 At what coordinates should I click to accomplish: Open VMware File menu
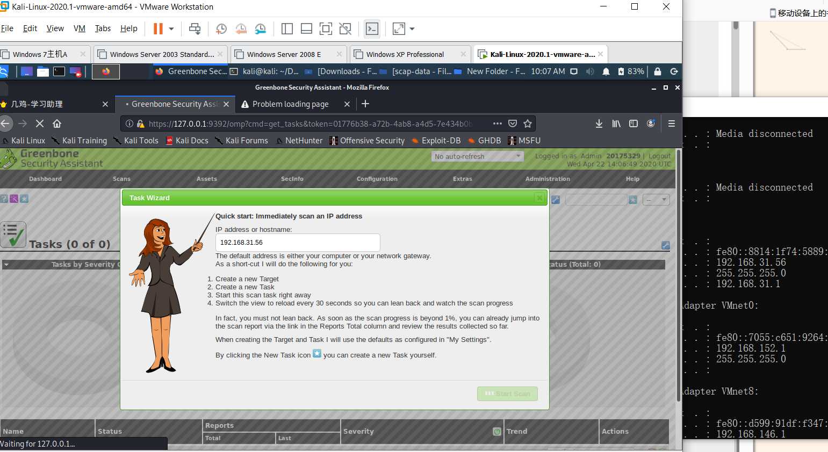[x=7, y=28]
